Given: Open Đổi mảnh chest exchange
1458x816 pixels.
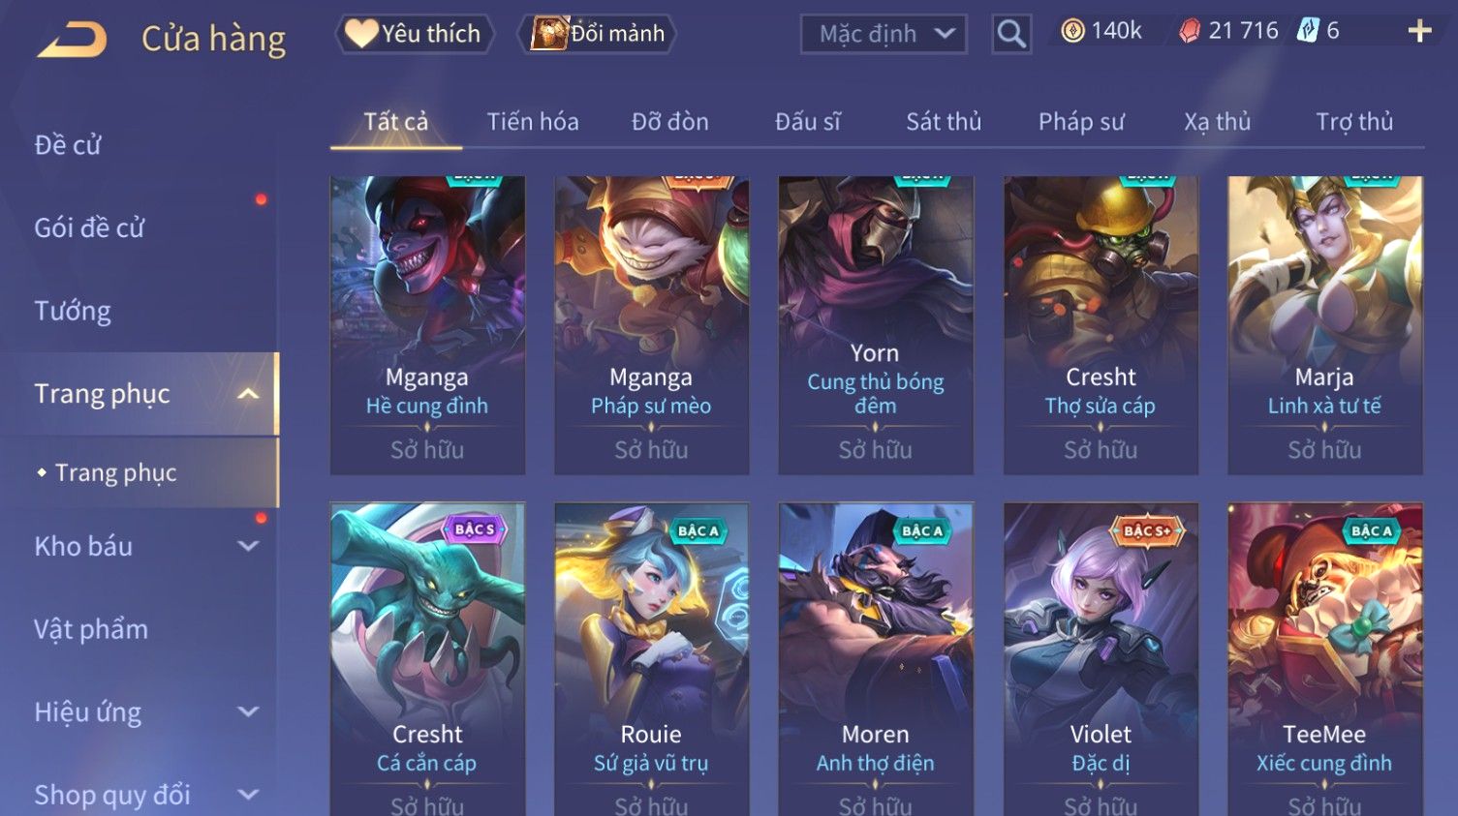Looking at the screenshot, I should pos(600,34).
